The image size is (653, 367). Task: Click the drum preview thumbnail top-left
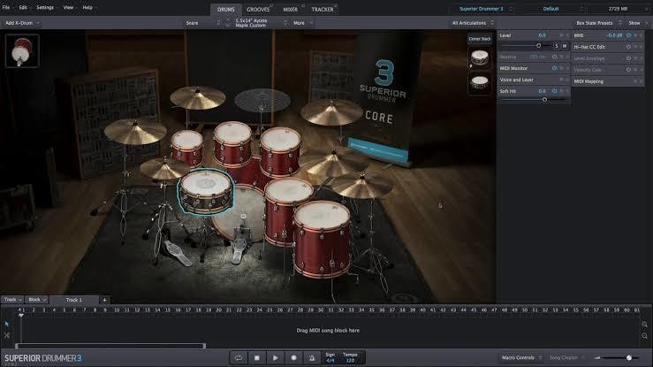pyautogui.click(x=22, y=50)
